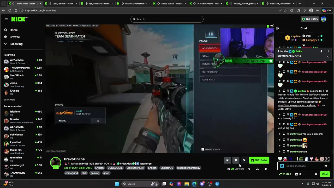Send the white heart quick emote
Screen dimensions: 334x188
pos(280,159)
